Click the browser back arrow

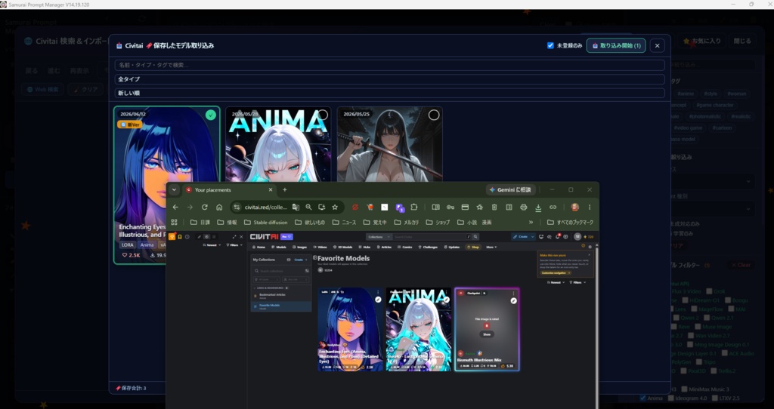(x=175, y=208)
